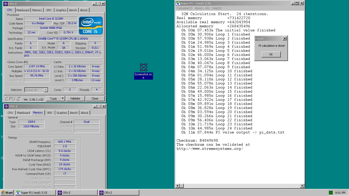The width and height of the screenshot is (349, 196).
Task: Expand the Socket #1 selection dropdown
Action: pos(46,90)
